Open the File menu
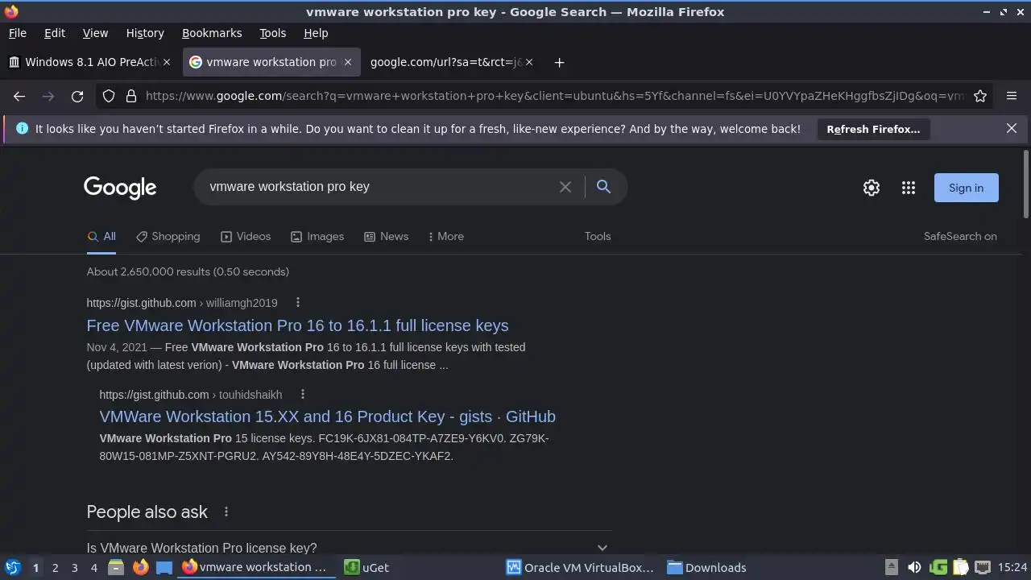The width and height of the screenshot is (1031, 580). tap(17, 33)
